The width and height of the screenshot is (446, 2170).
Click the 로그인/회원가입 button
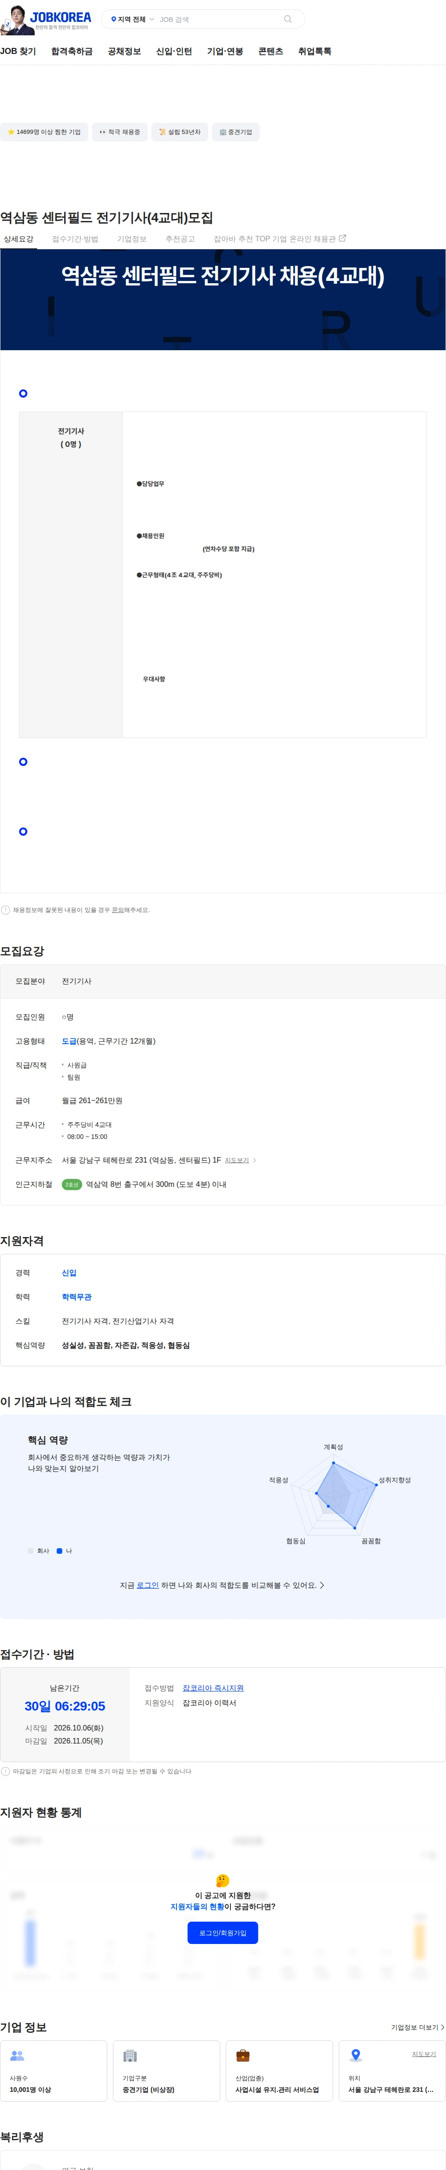[223, 1932]
